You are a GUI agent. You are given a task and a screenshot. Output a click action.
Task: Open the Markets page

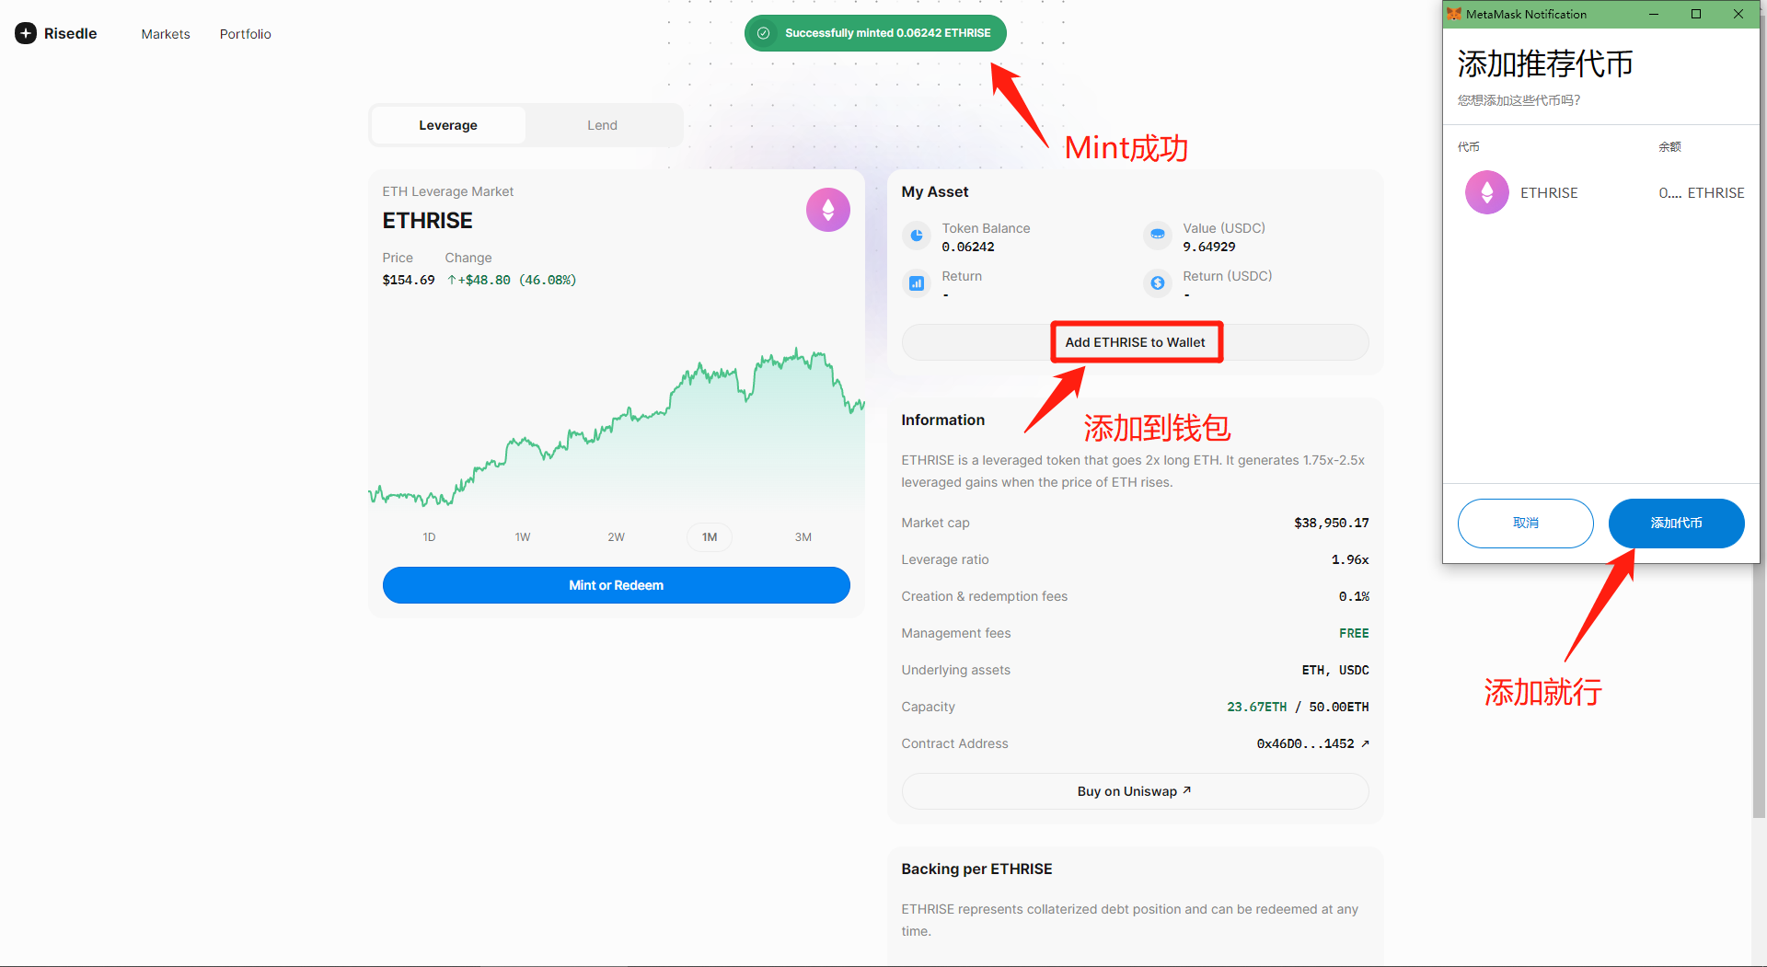tap(166, 34)
